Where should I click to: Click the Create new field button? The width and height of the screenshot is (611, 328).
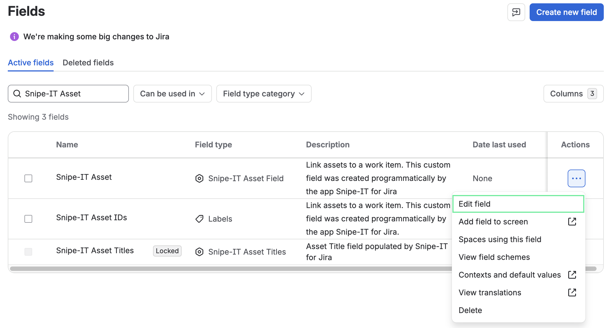pos(567,12)
